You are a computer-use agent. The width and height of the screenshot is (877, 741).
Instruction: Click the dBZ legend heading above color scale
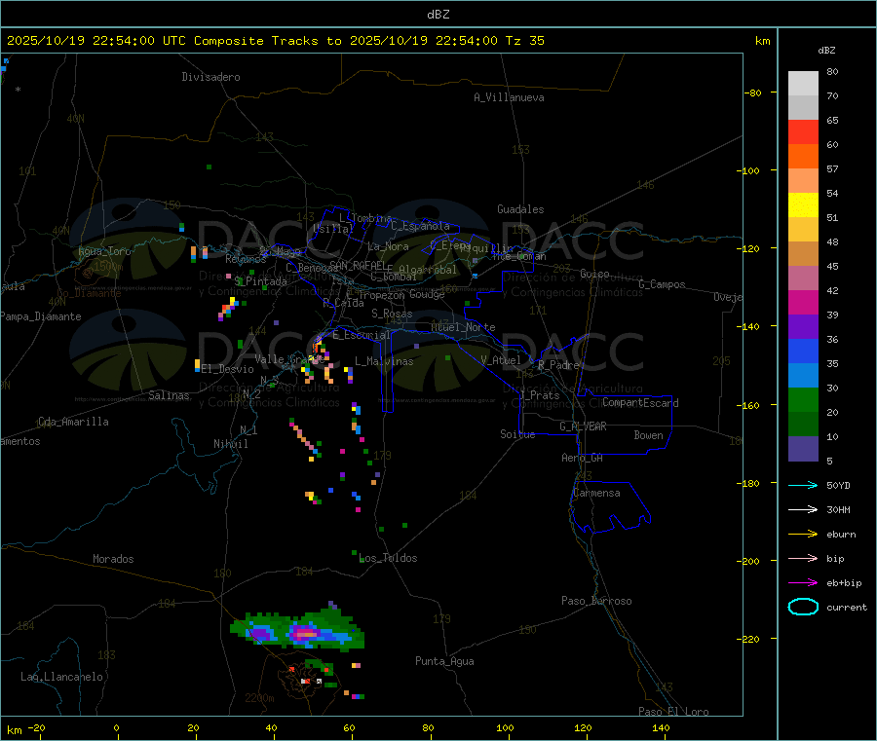click(x=826, y=51)
